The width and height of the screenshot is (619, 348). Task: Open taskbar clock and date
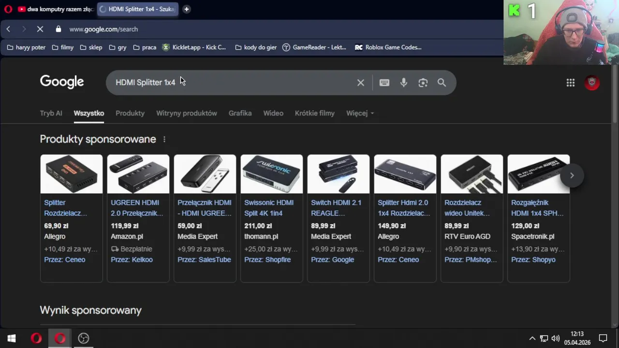(577, 338)
